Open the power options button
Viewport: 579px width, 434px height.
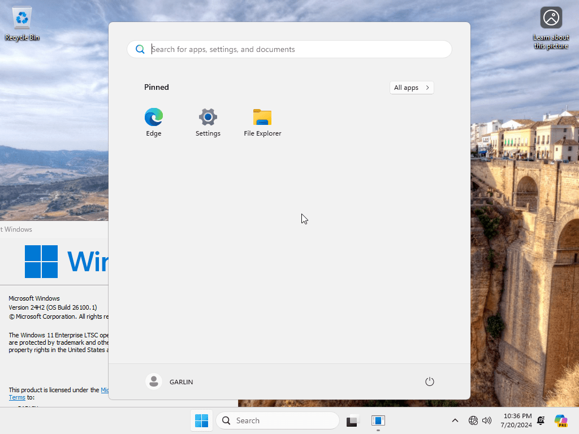point(430,381)
